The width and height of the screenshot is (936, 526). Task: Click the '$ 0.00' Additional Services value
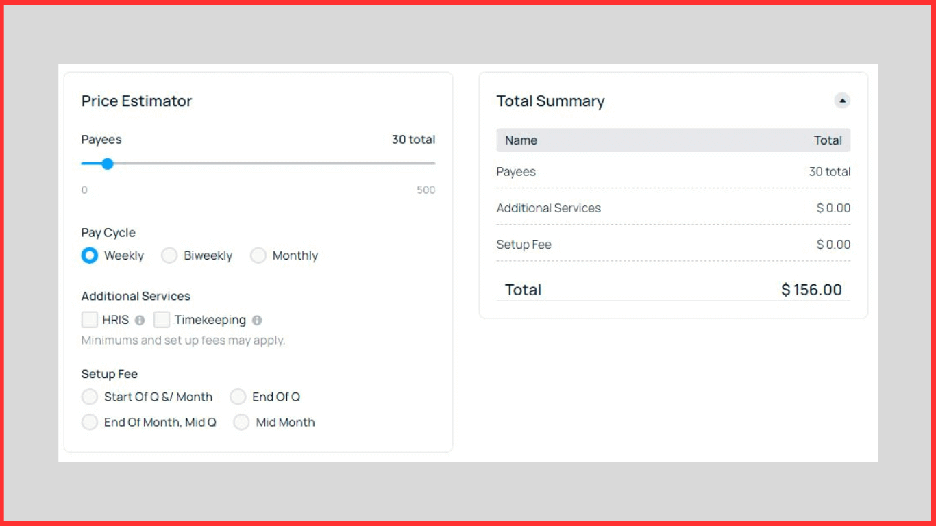point(833,208)
